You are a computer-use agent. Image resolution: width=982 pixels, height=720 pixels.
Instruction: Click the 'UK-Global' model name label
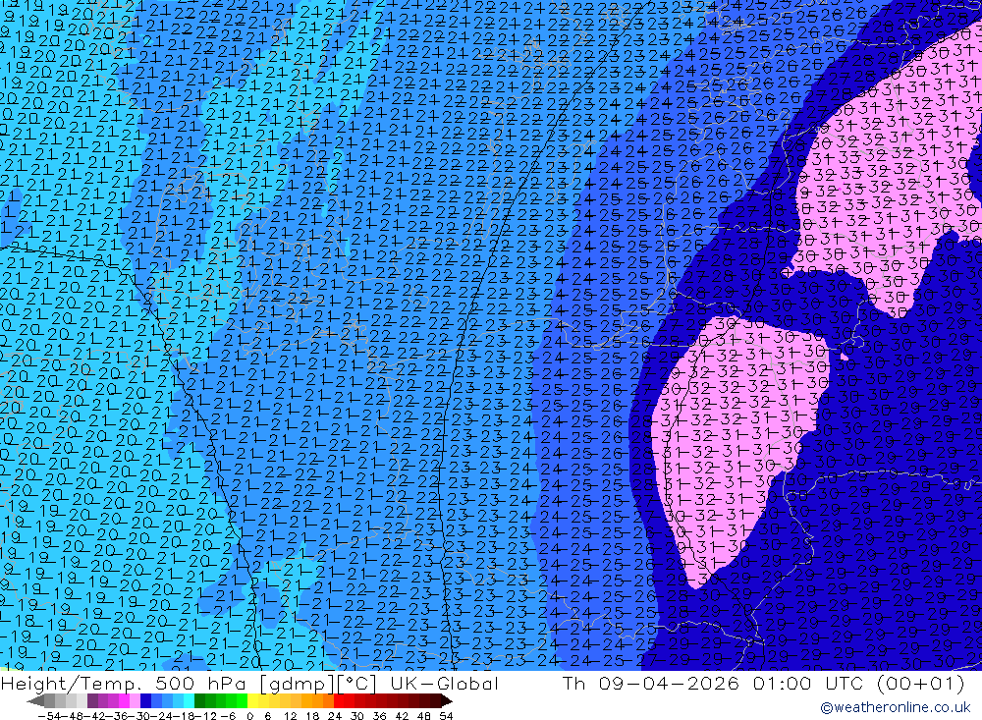[444, 684]
